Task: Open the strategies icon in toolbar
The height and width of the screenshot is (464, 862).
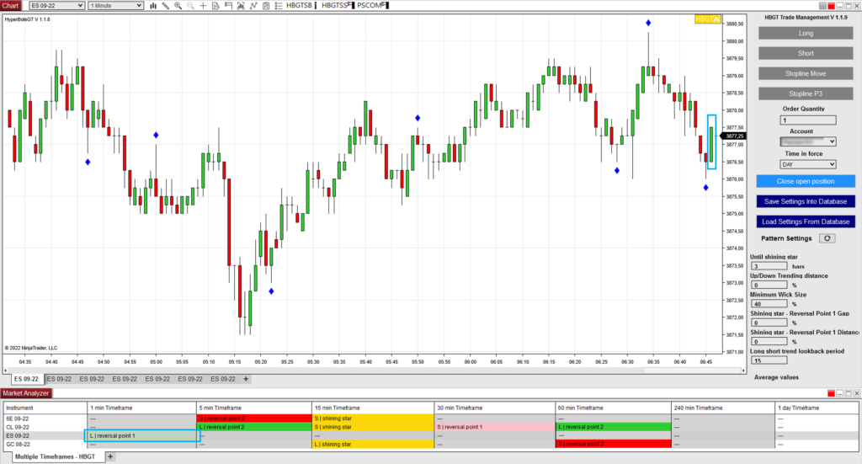Action: (x=266, y=6)
